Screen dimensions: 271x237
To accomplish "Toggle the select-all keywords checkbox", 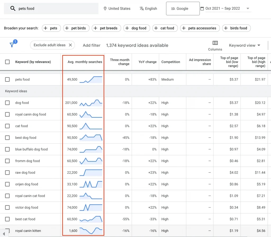I will (7, 62).
